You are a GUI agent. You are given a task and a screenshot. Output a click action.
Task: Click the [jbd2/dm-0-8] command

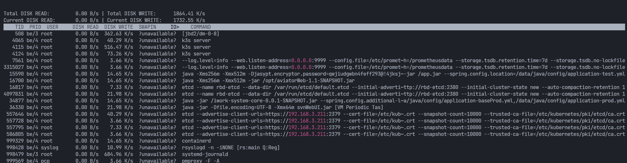(200, 34)
